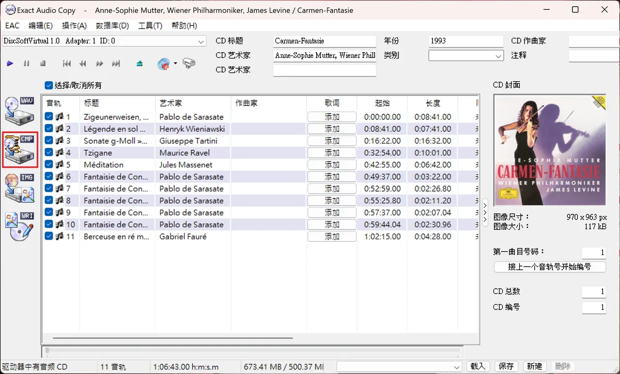Image resolution: width=620 pixels, height=374 pixels.
Task: Click the CD 艺术家 field Anne-Sophie Mutter
Action: [x=324, y=56]
